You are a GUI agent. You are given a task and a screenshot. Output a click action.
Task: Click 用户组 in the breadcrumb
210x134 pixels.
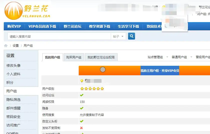coord(28,46)
